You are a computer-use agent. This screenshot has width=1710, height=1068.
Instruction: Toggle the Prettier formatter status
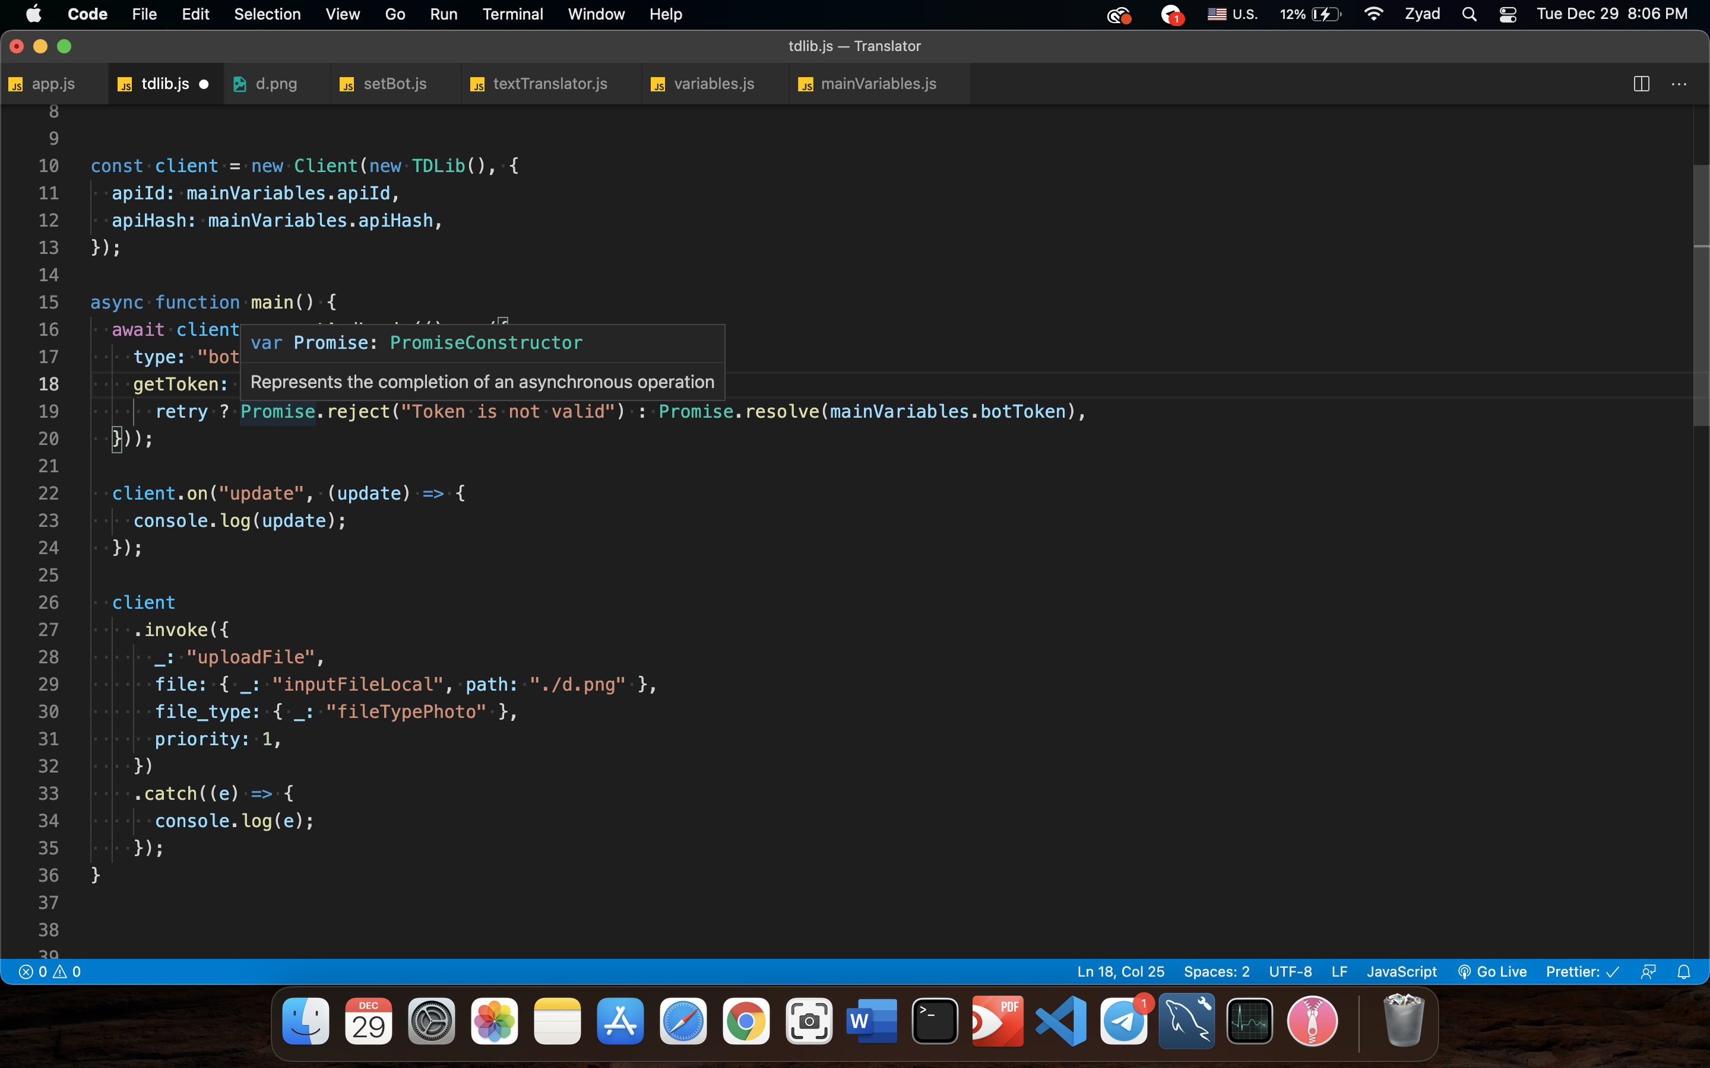coord(1581,971)
